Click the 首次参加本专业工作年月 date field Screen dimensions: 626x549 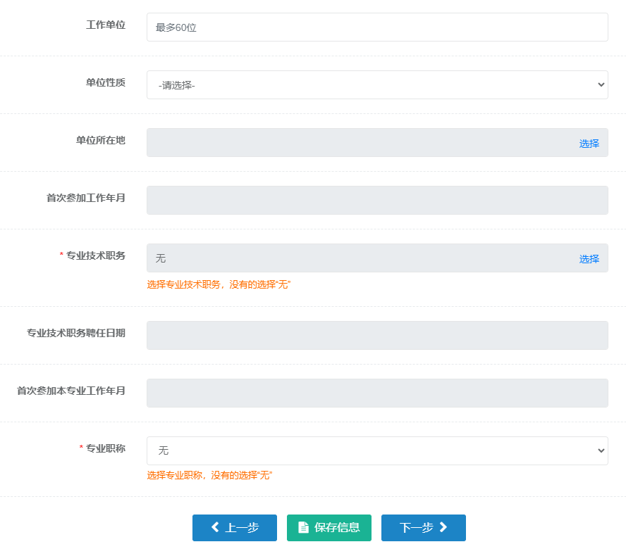coord(377,393)
